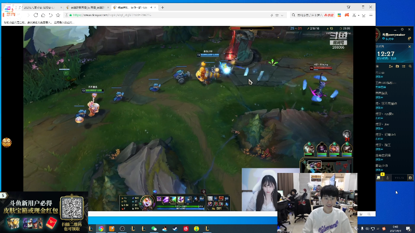Reload the Douyu page in browser
415x233 pixels.
tap(36, 15)
